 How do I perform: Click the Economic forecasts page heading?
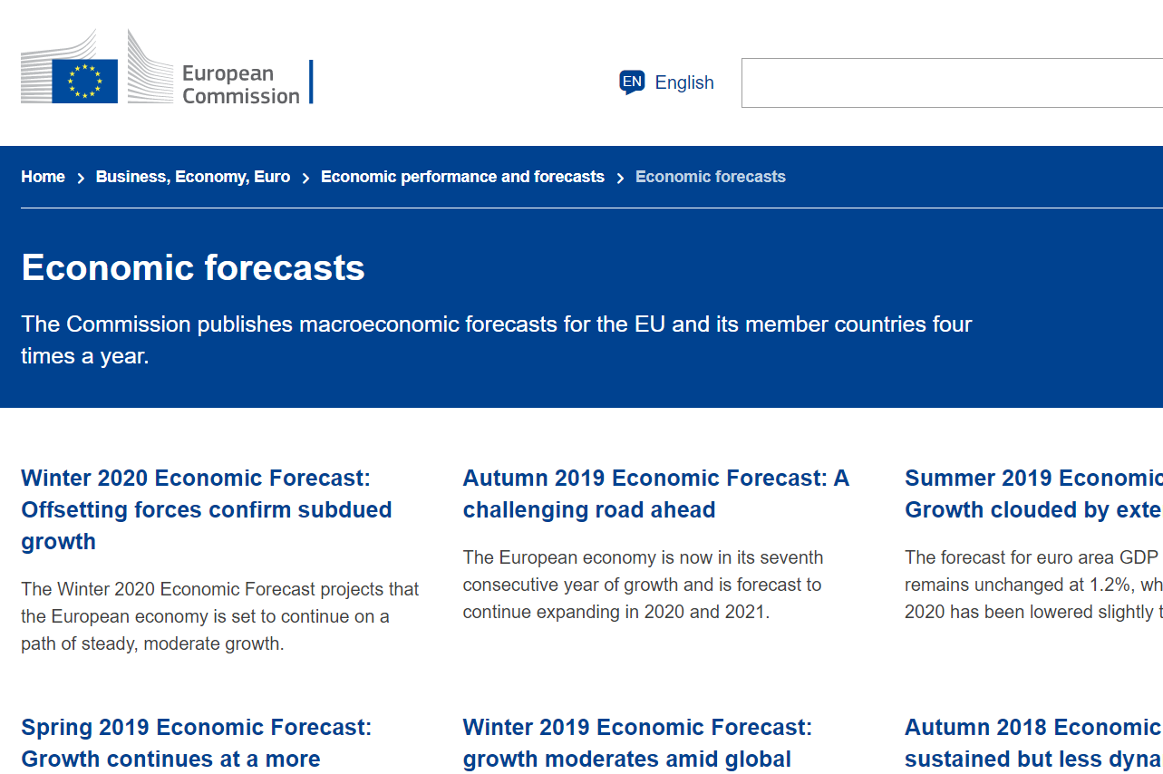(193, 267)
